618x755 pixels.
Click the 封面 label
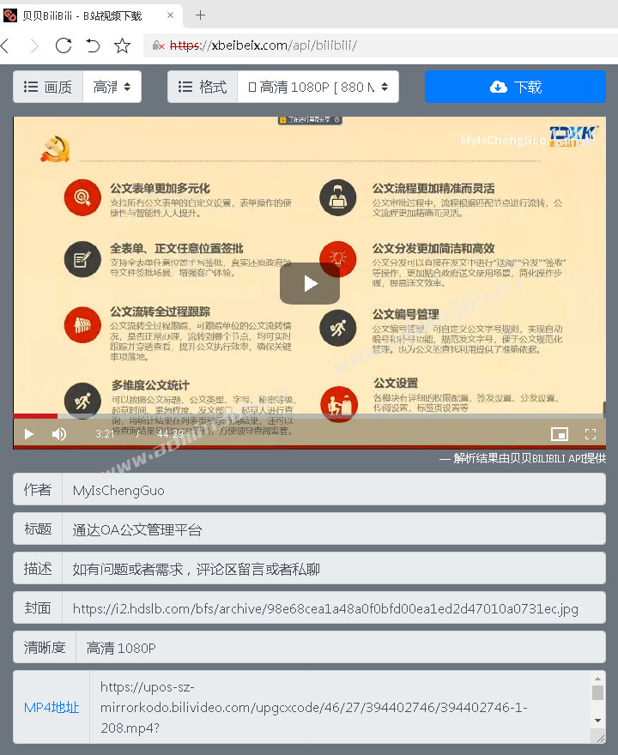(x=38, y=608)
